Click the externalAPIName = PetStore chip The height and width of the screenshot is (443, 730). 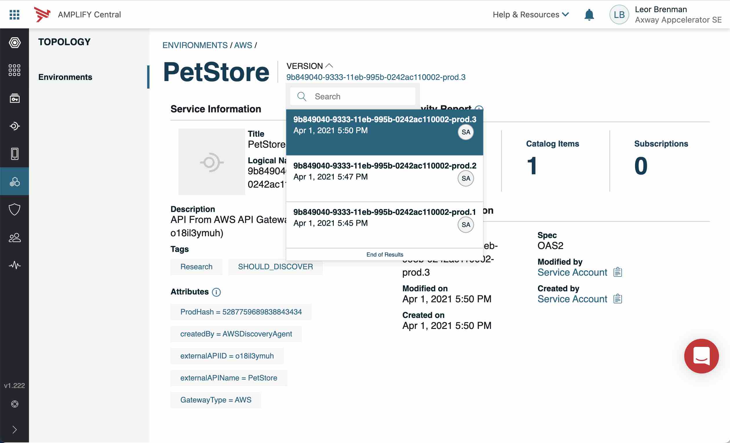pyautogui.click(x=229, y=378)
